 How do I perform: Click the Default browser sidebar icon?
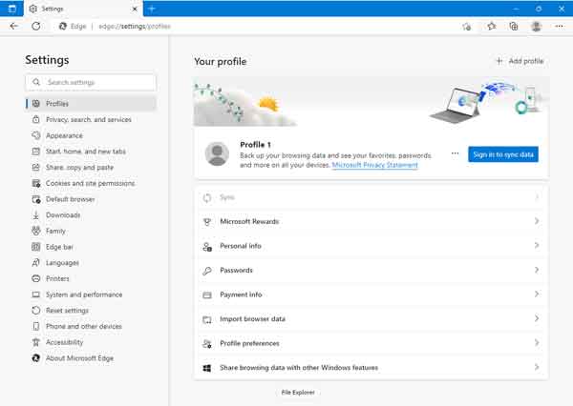coord(36,199)
